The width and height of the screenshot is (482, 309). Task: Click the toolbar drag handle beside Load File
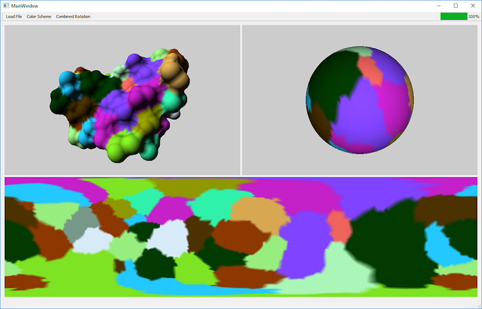(x=3, y=17)
